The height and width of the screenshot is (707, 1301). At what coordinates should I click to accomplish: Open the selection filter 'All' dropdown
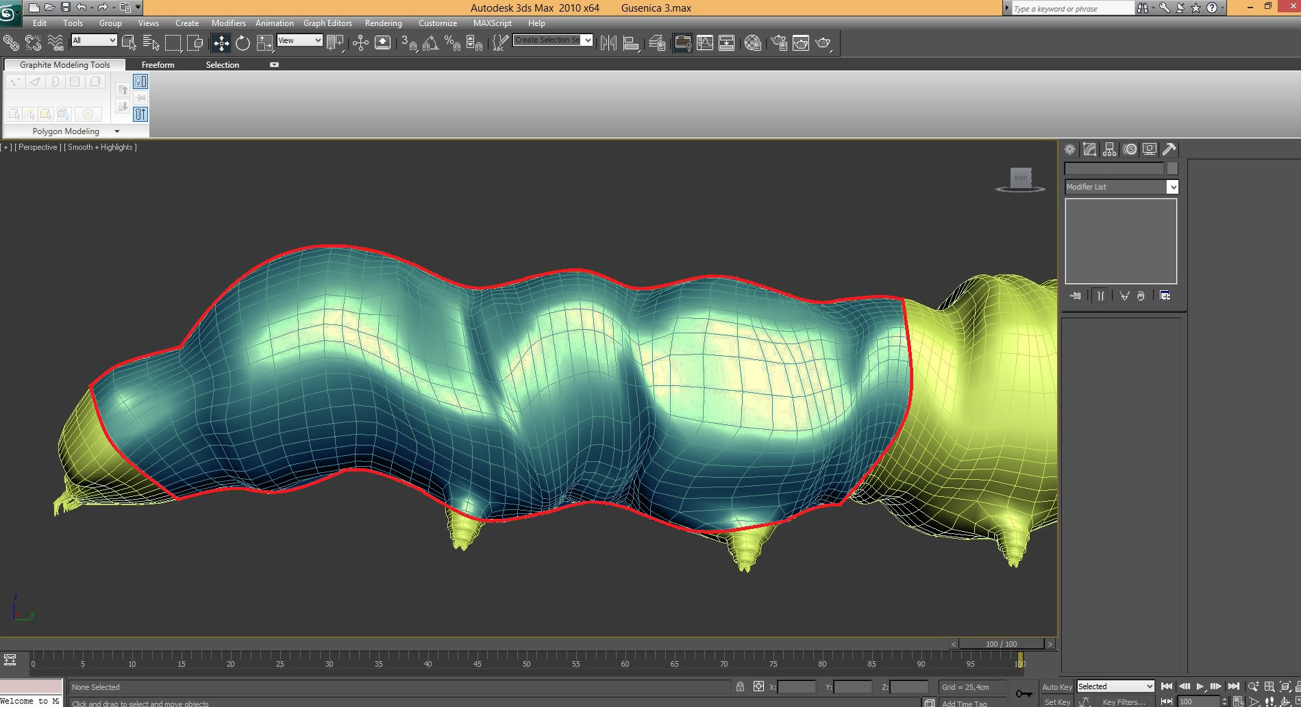pyautogui.click(x=95, y=40)
